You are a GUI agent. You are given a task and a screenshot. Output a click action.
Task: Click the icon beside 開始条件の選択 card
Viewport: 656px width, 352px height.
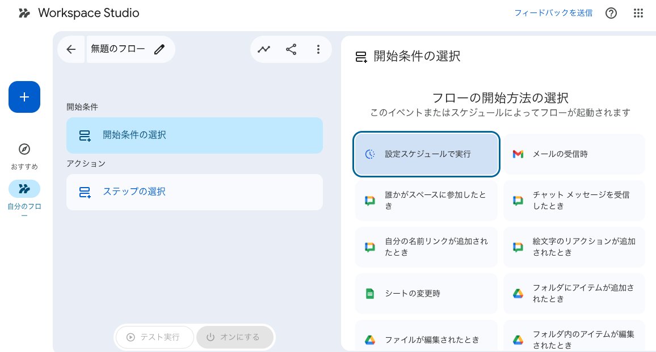(x=85, y=135)
